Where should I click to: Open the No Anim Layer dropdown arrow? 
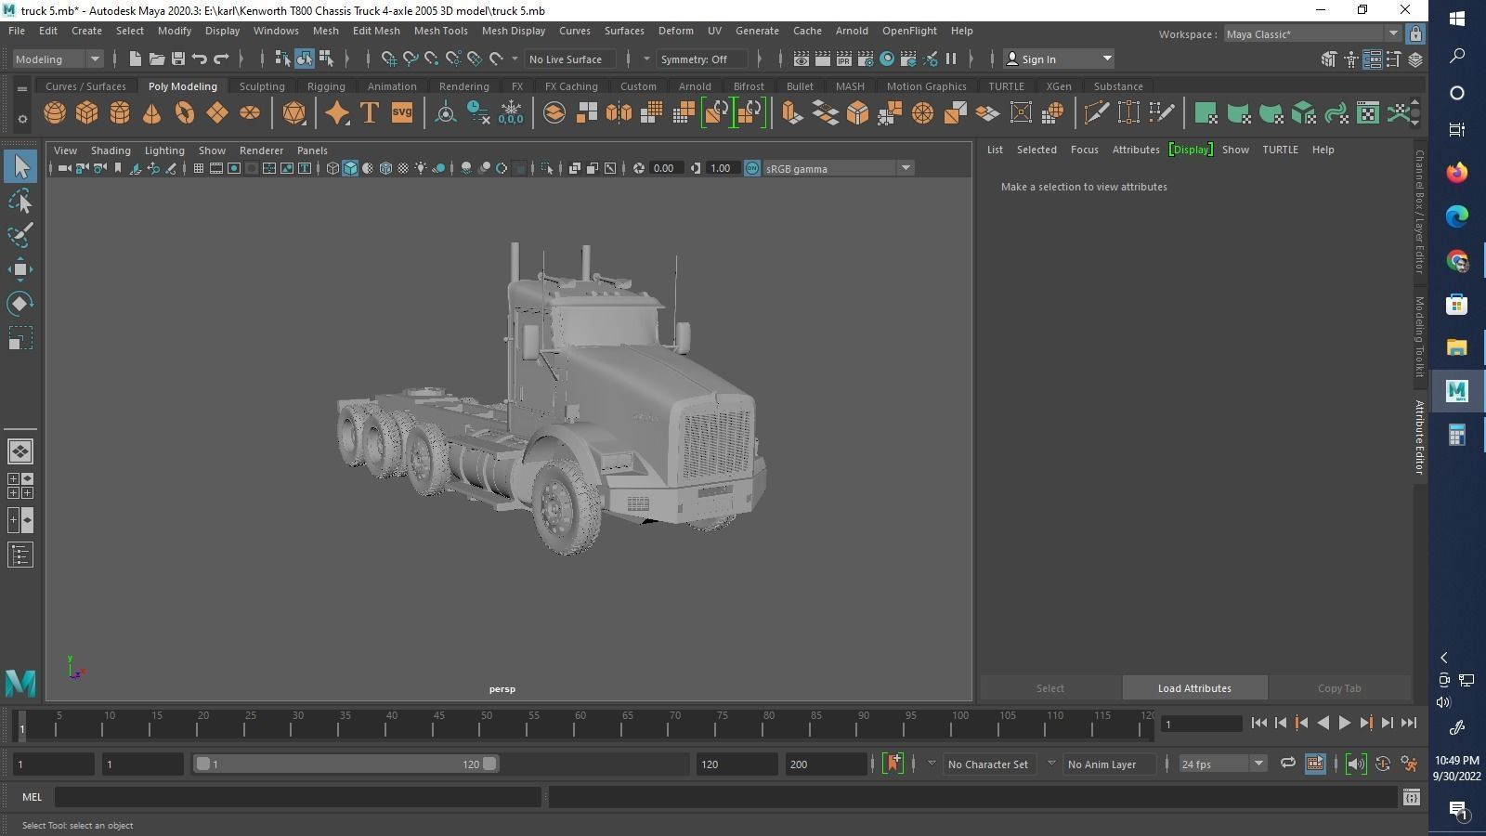click(x=1051, y=764)
